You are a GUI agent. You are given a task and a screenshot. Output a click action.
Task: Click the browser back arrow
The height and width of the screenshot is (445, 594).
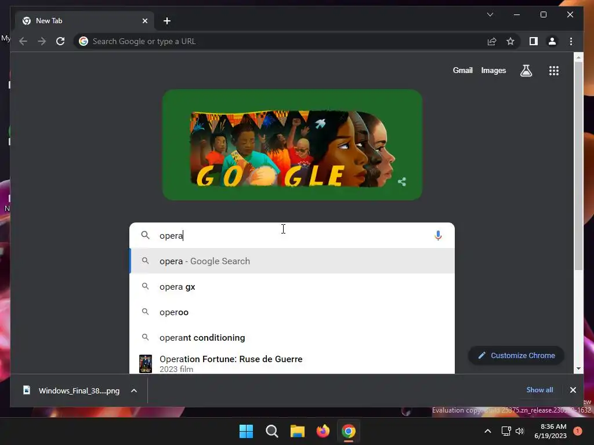tap(23, 41)
